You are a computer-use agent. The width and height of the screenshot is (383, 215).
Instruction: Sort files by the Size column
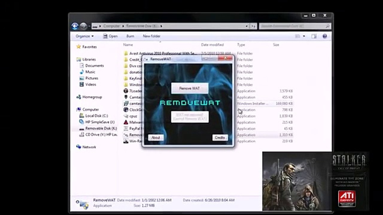click(x=276, y=45)
